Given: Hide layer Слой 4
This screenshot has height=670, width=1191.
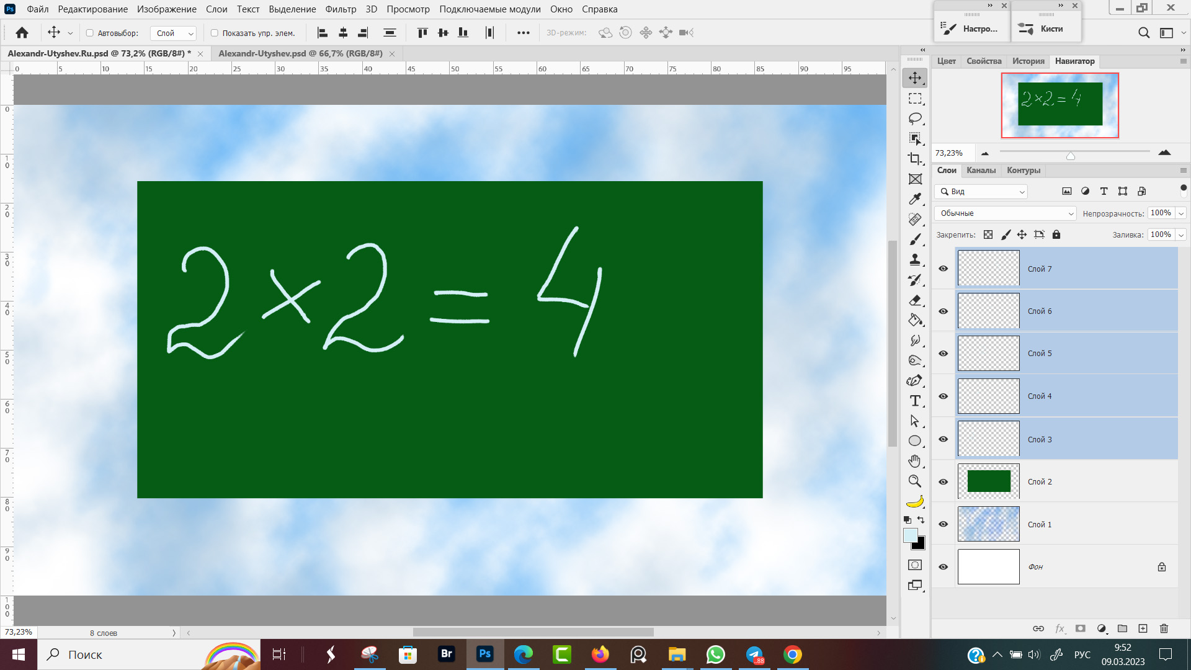Looking at the screenshot, I should (943, 396).
